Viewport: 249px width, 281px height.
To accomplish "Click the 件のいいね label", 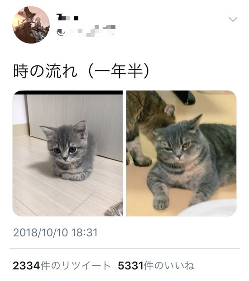I will point(169,266).
